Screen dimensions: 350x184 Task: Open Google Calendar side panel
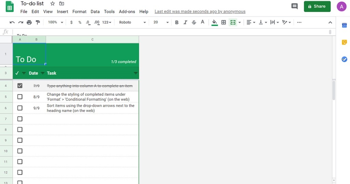(x=344, y=25)
